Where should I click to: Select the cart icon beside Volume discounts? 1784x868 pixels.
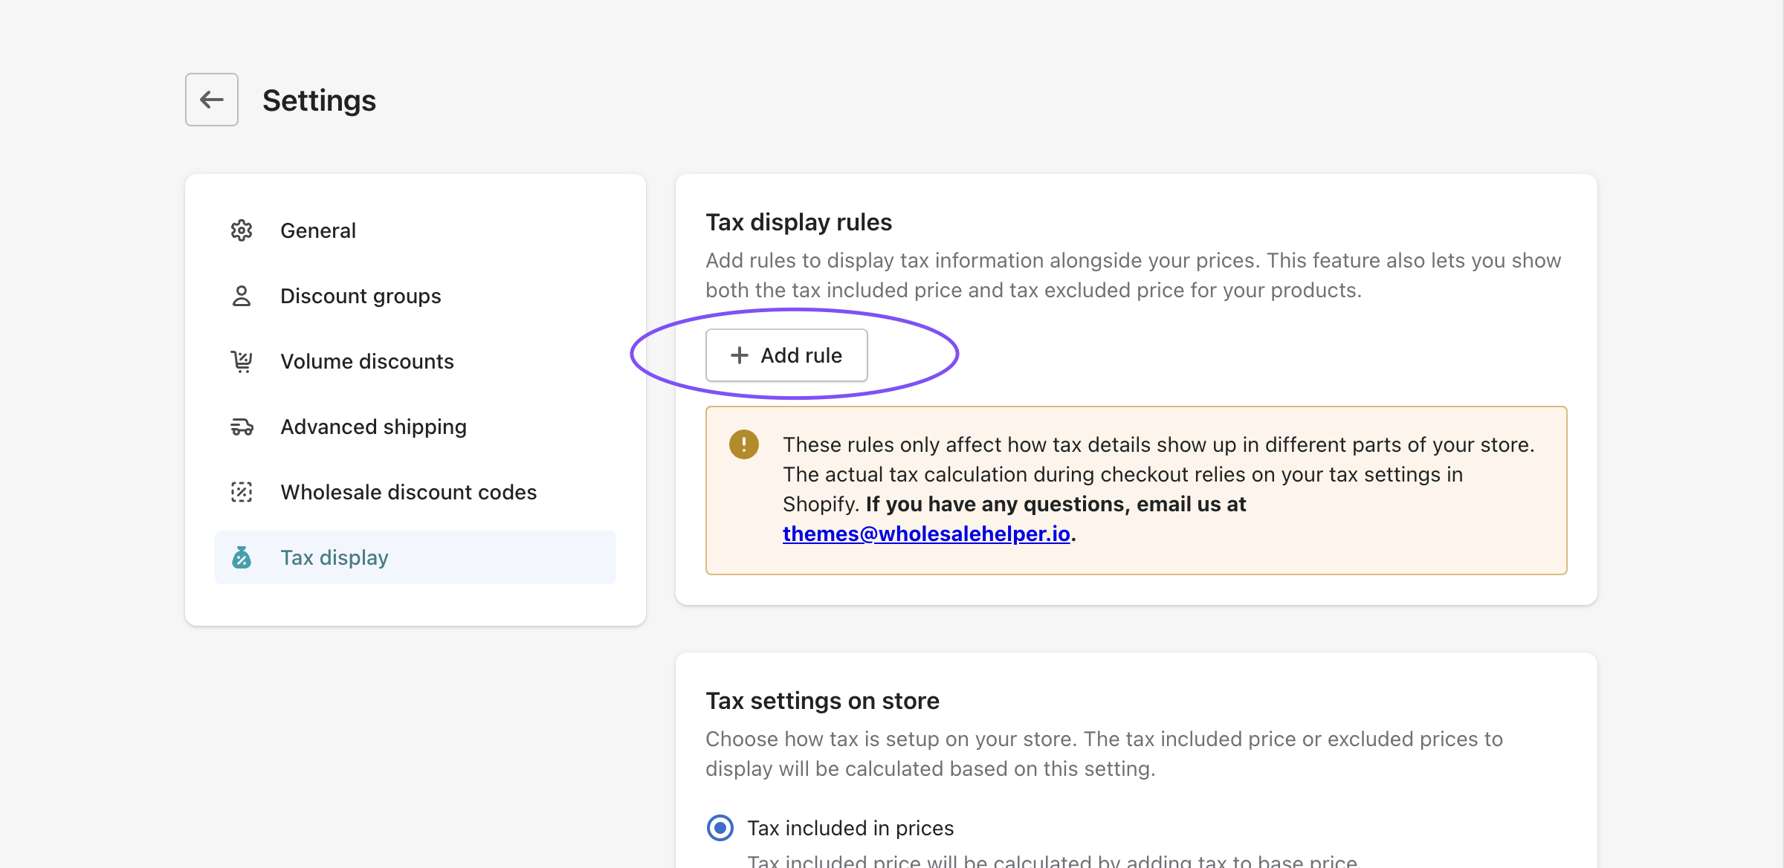(241, 361)
